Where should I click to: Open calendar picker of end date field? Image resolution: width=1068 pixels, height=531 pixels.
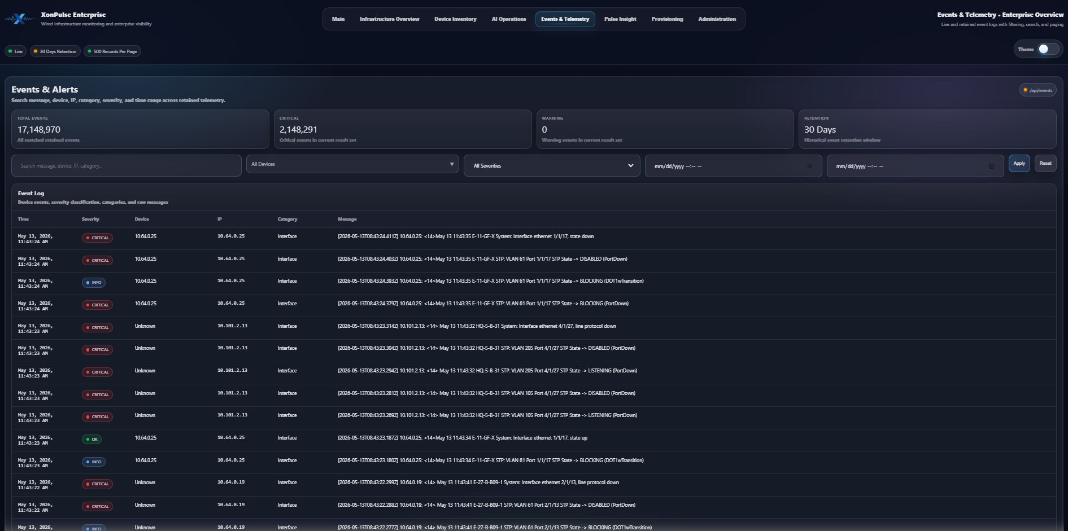click(x=991, y=166)
